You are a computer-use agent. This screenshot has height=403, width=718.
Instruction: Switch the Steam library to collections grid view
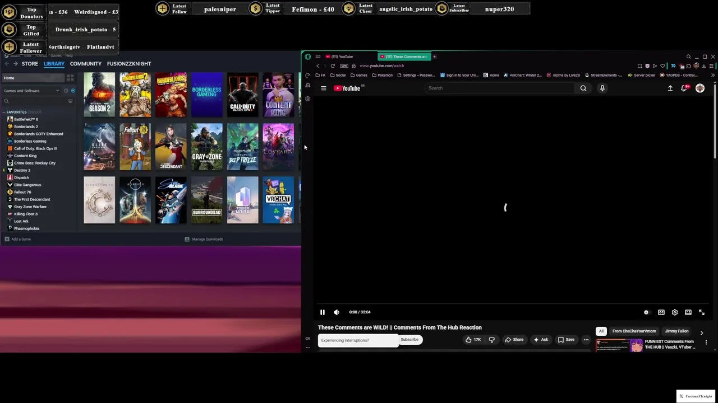pyautogui.click(x=70, y=78)
